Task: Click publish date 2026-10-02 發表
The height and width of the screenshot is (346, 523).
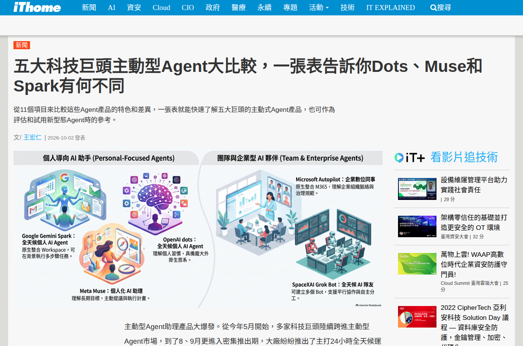Action: (x=67, y=138)
